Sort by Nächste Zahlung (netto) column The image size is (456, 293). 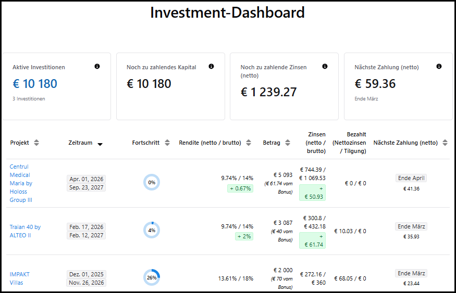(445, 143)
